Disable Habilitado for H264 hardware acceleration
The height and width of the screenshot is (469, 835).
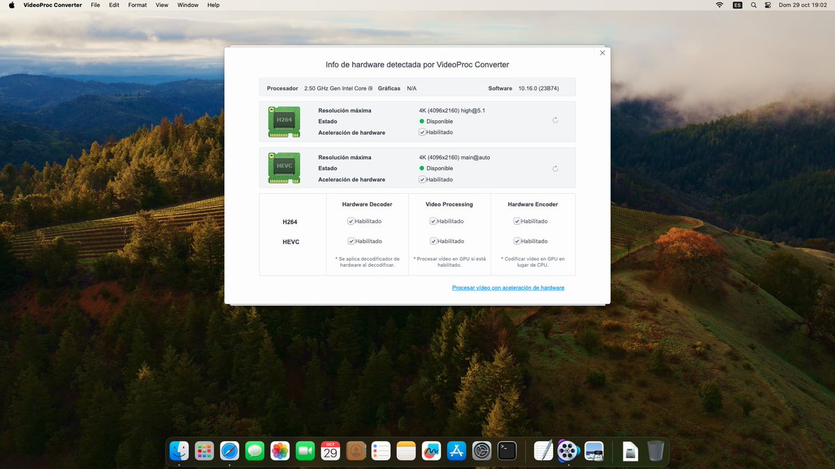(422, 132)
